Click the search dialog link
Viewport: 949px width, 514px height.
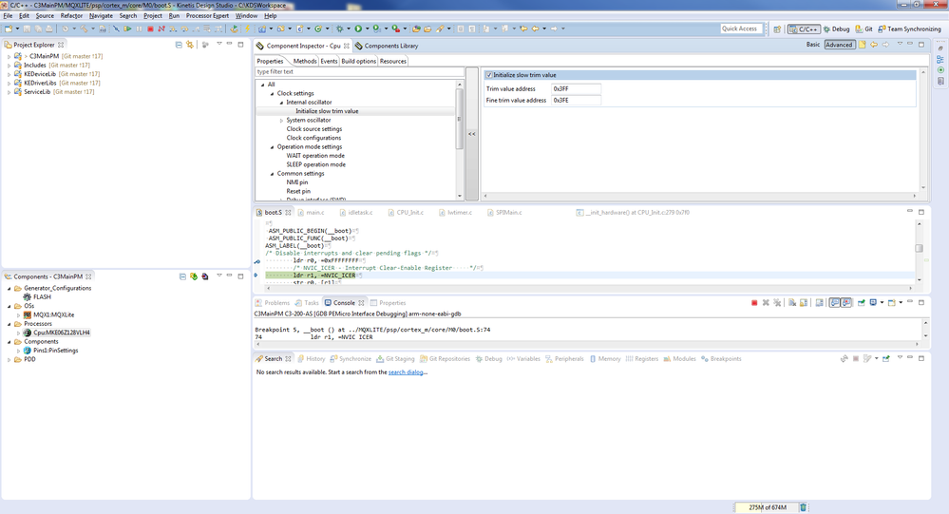pos(406,372)
